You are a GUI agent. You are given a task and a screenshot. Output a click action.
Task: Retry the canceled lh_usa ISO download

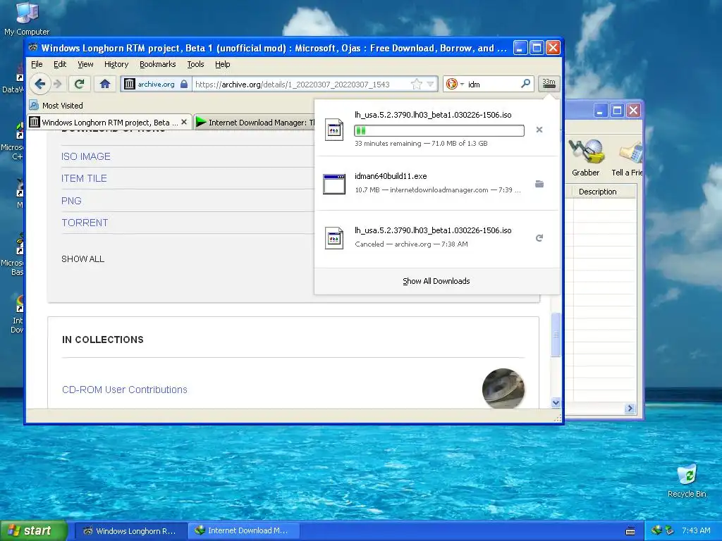[539, 238]
